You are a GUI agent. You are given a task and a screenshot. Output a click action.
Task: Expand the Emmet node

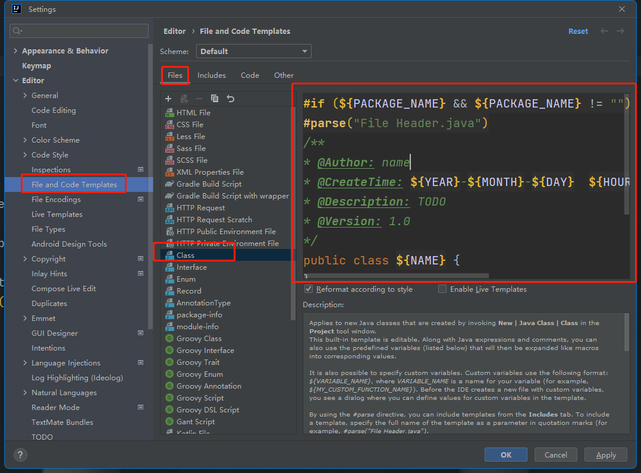(x=25, y=318)
